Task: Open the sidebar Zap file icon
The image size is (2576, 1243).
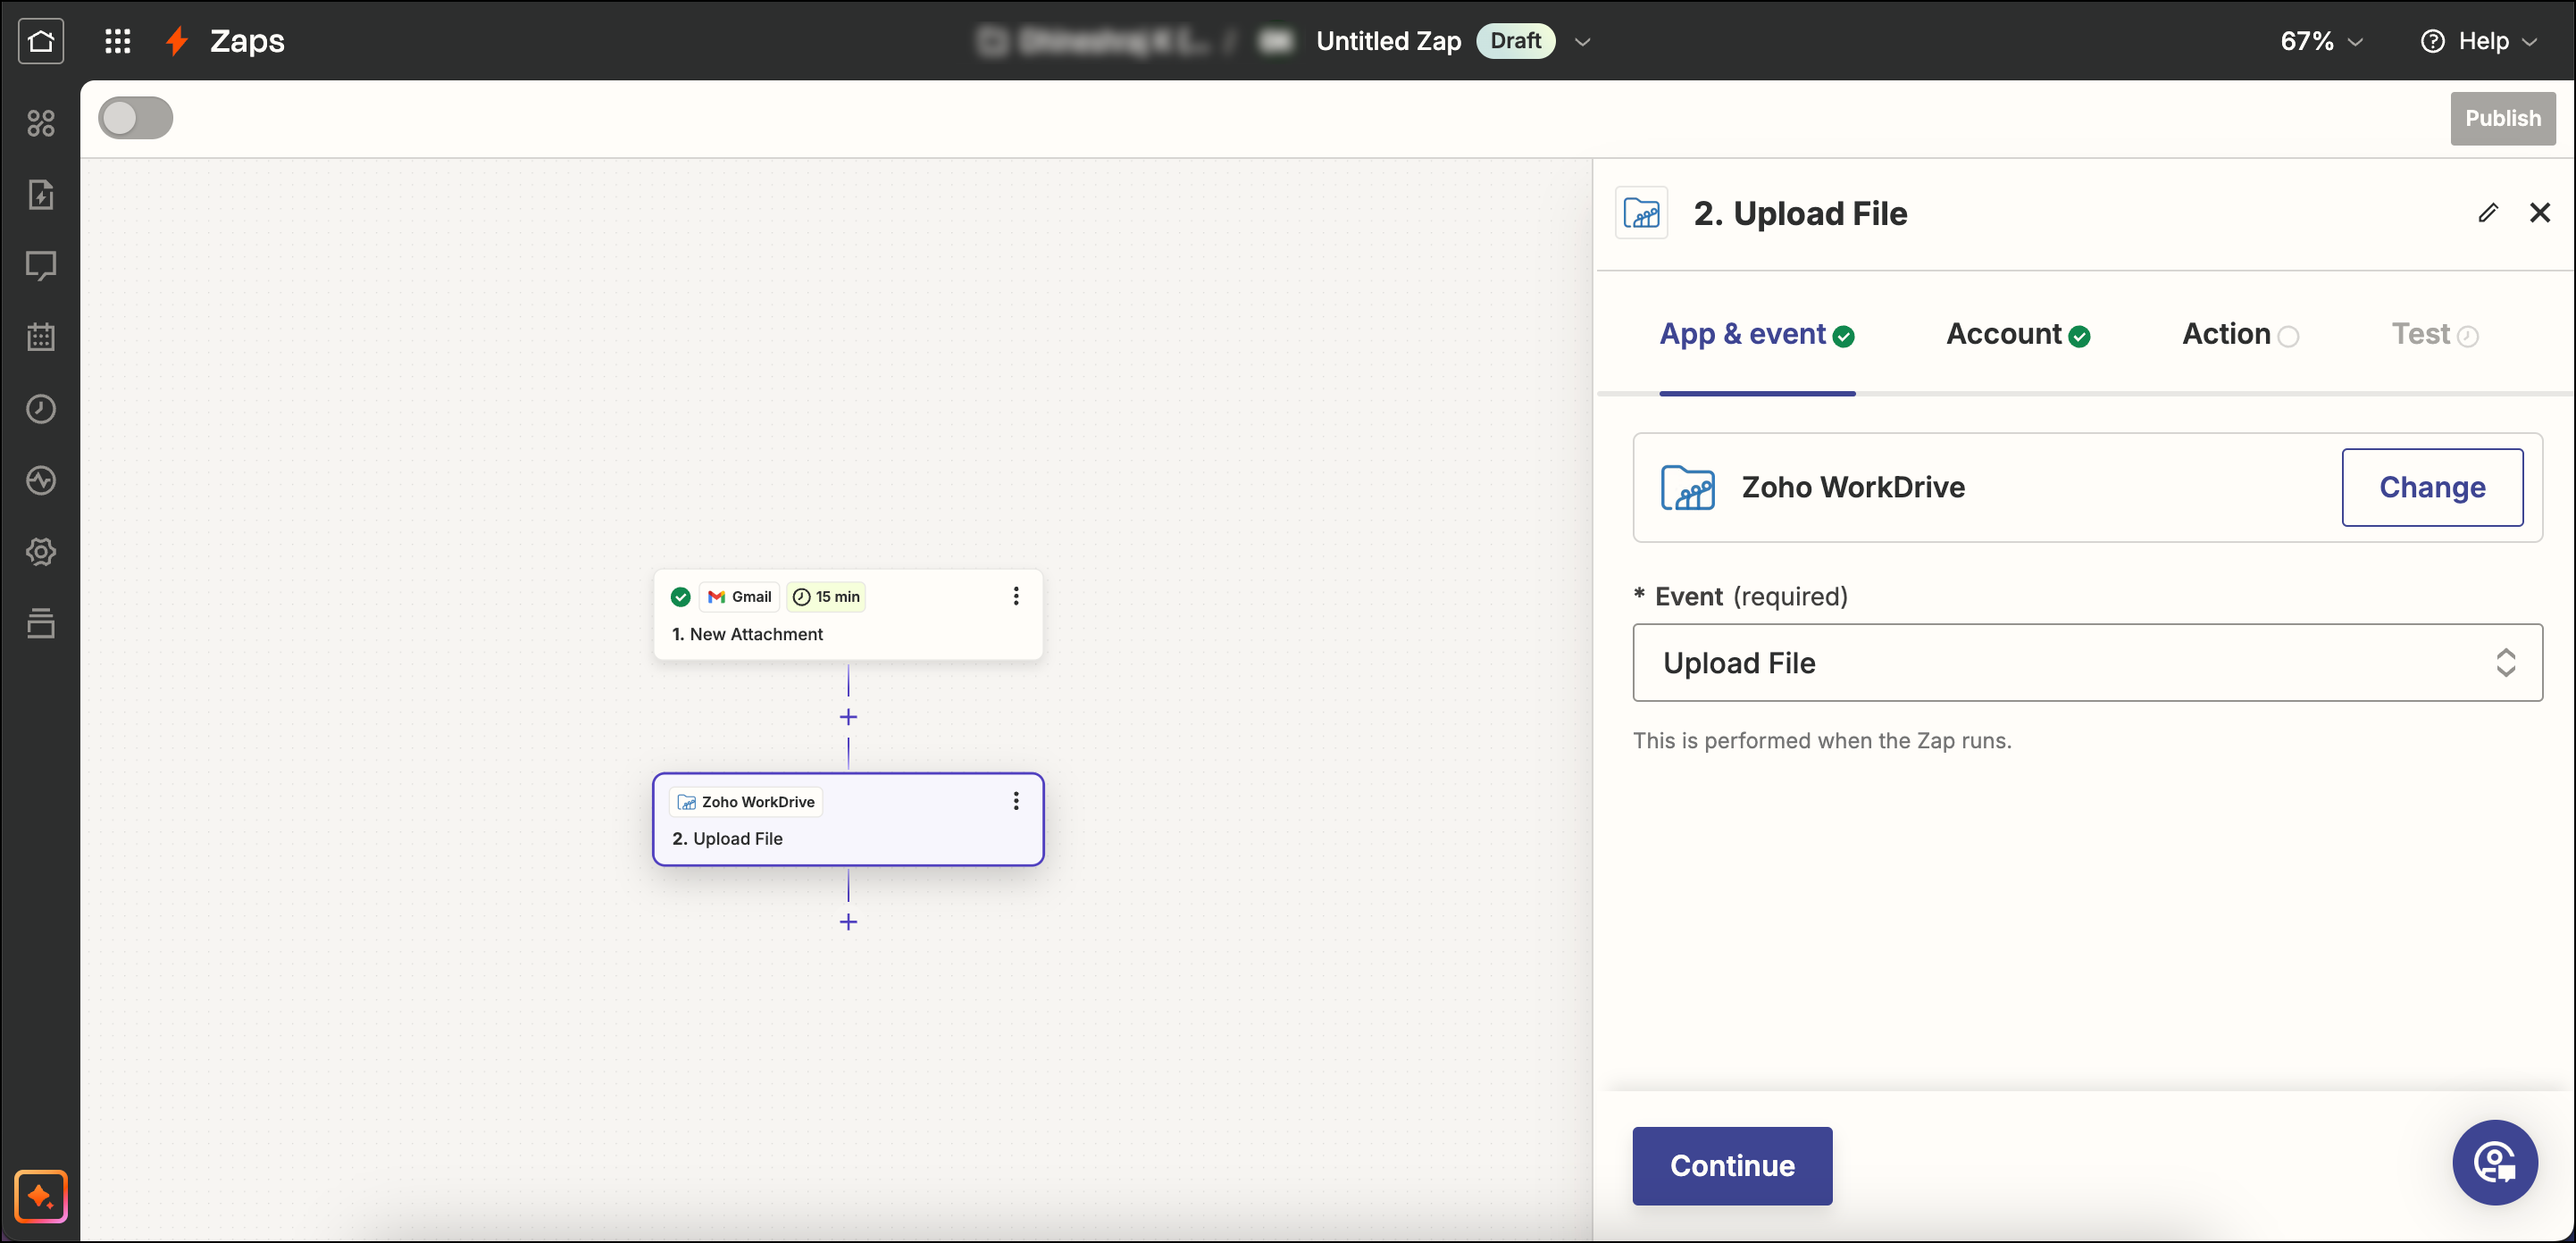Action: (x=41, y=195)
